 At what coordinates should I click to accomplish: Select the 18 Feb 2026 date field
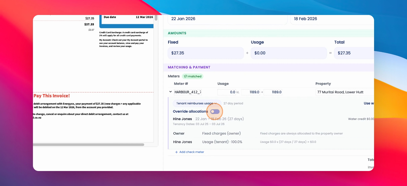[332, 19]
